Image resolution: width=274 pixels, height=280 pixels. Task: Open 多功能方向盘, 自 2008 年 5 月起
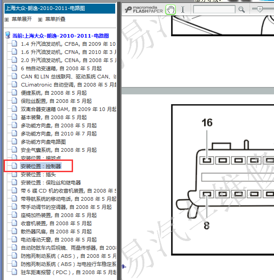tap(59, 126)
